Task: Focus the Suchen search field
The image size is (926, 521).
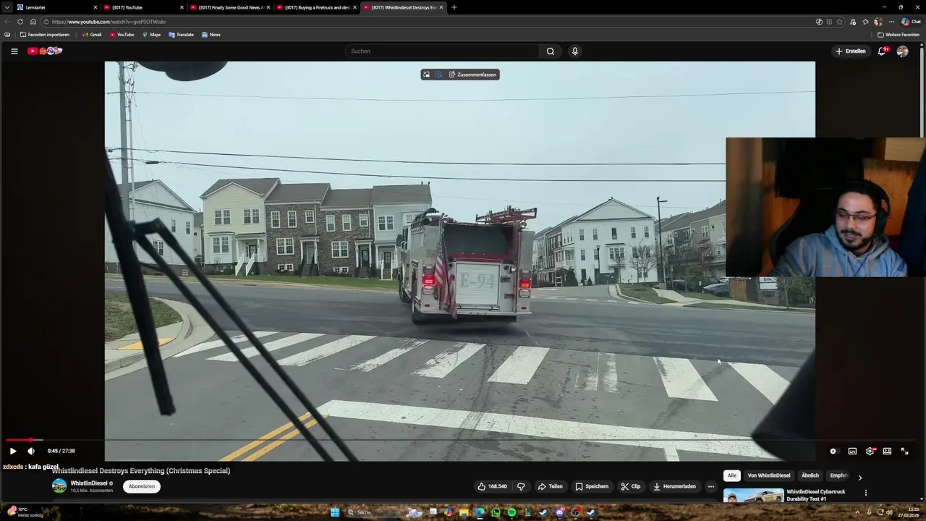Action: (443, 51)
